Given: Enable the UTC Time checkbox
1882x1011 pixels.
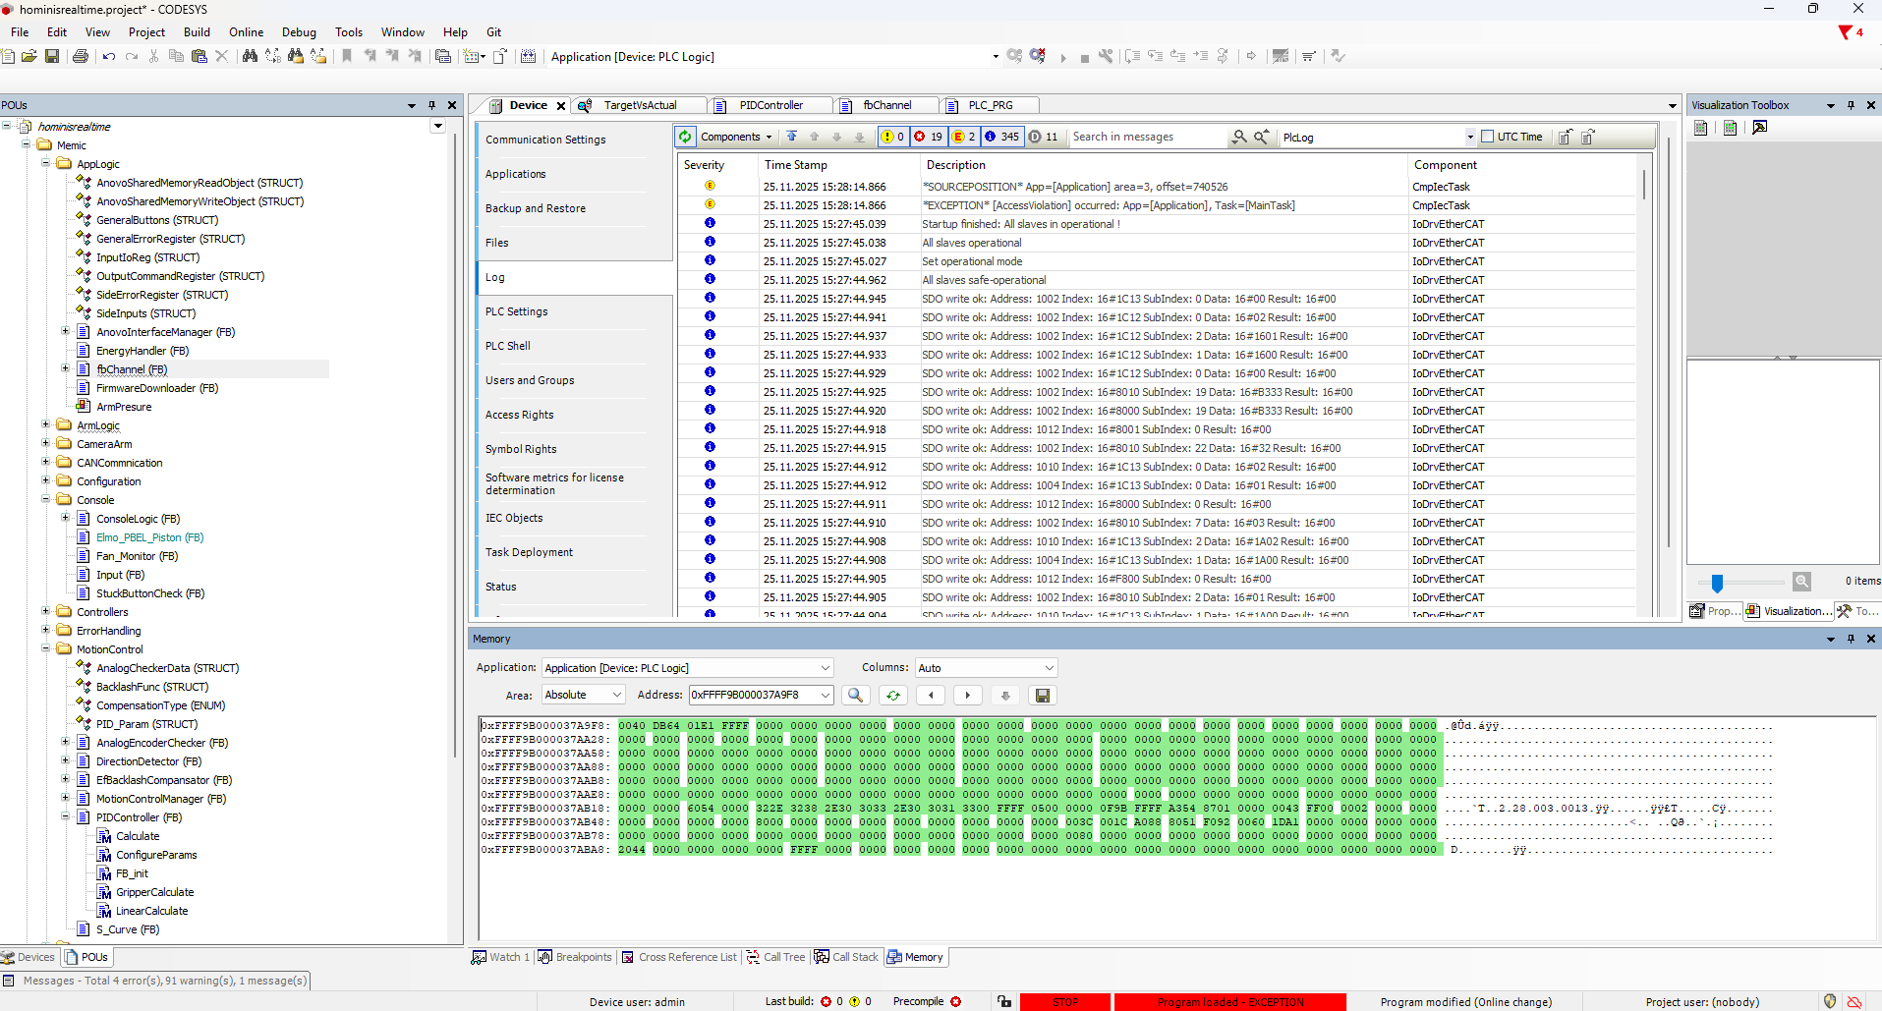Looking at the screenshot, I should [1487, 137].
